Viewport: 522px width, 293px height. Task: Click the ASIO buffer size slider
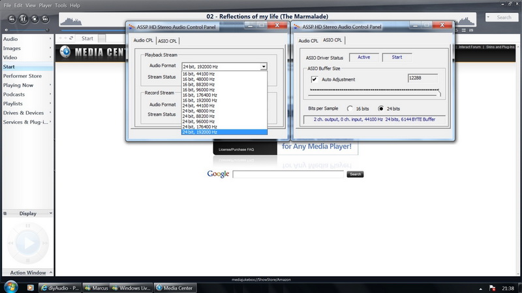pyautogui.click(x=375, y=92)
